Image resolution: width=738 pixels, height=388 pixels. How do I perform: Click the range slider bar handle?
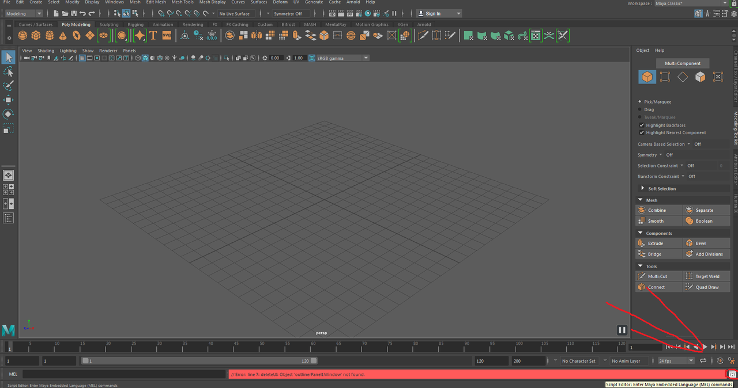[199, 361]
